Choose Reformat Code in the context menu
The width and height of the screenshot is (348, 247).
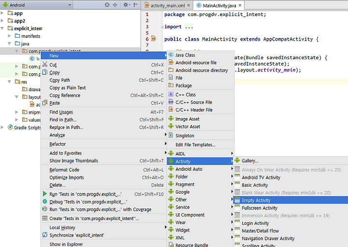[x=104, y=170]
